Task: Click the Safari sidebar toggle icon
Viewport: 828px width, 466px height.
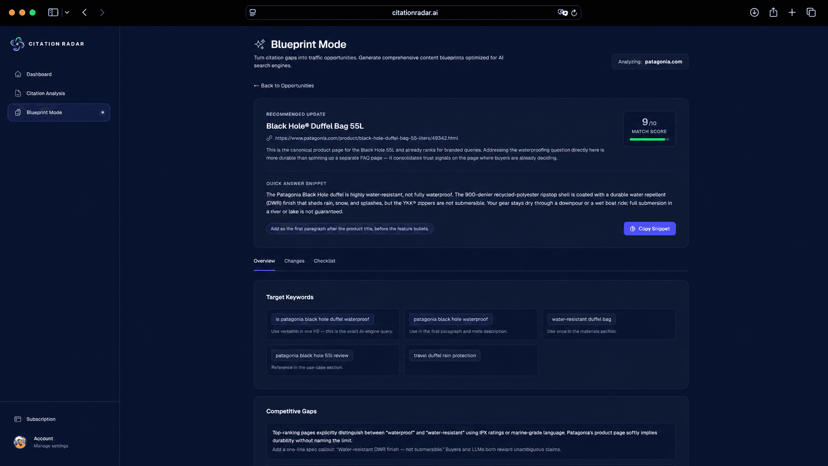Action: point(53,12)
